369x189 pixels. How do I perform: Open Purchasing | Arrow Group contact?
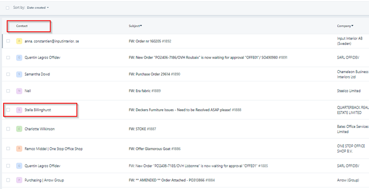[x=44, y=180]
